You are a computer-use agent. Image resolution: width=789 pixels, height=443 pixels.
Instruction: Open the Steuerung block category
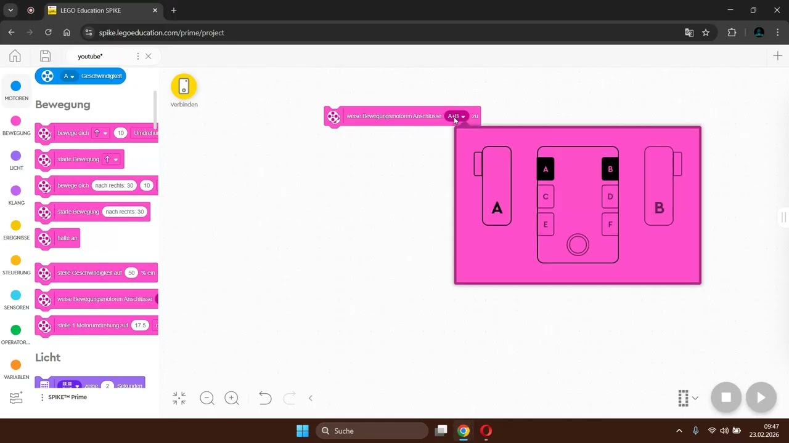[16, 265]
